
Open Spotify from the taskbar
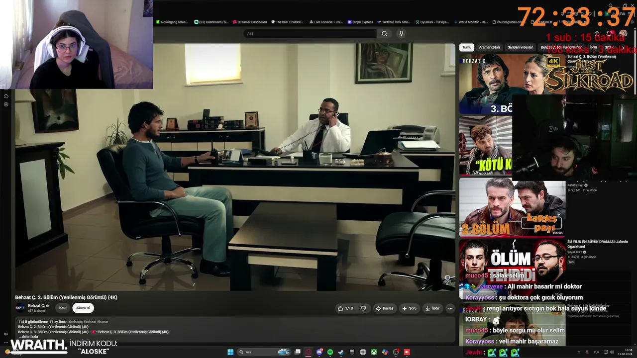point(330,352)
